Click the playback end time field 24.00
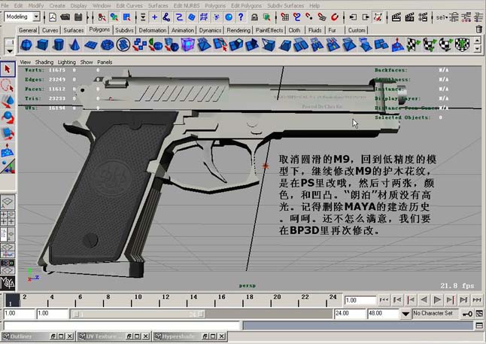 (351, 314)
